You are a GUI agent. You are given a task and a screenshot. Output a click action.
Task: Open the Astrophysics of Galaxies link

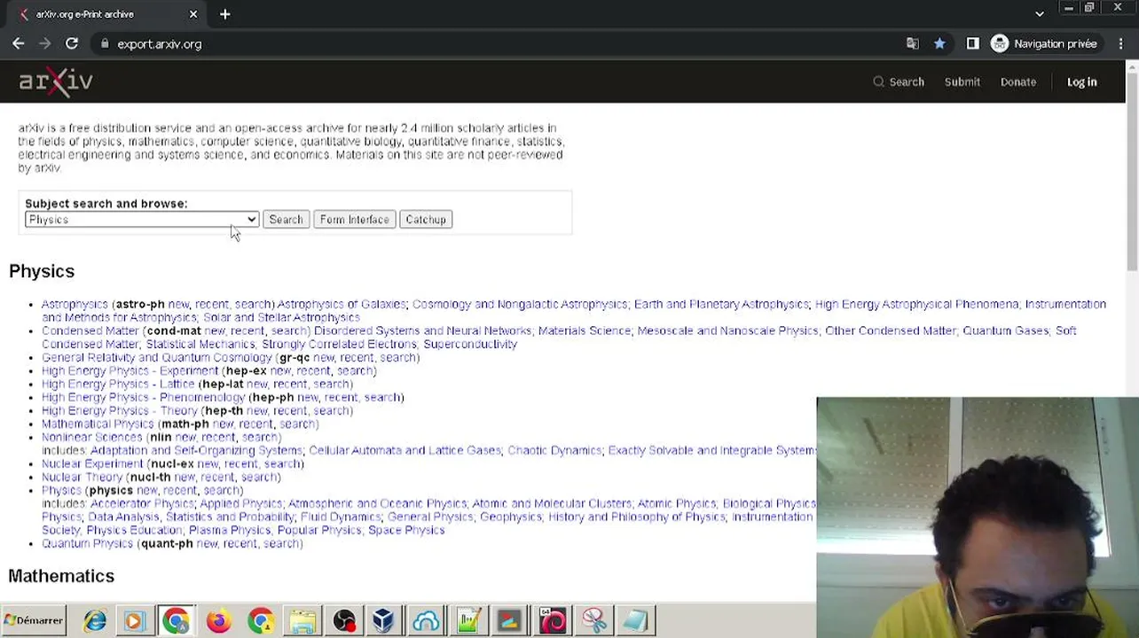click(342, 304)
